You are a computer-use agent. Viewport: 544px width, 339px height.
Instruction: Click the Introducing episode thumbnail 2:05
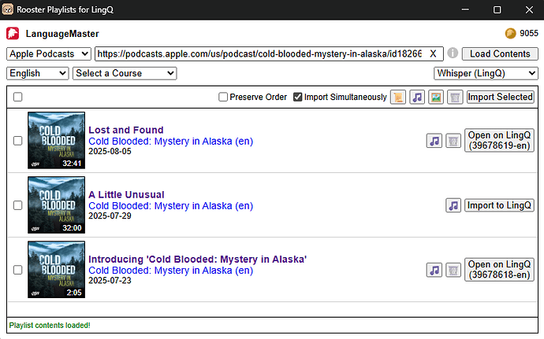pyautogui.click(x=56, y=270)
